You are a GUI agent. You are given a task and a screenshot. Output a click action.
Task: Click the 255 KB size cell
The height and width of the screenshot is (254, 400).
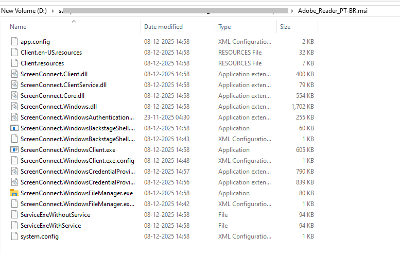click(305, 117)
